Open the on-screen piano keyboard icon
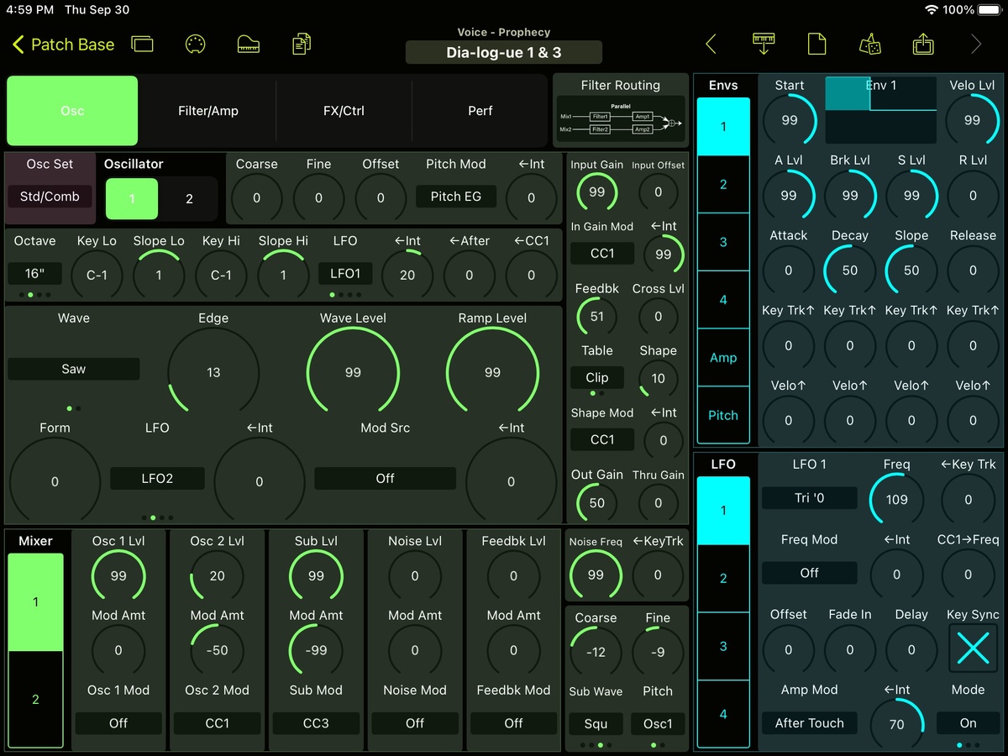This screenshot has height=756, width=1008. coord(248,44)
